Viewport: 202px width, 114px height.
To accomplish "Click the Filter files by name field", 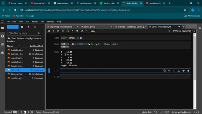I will coord(24,33).
